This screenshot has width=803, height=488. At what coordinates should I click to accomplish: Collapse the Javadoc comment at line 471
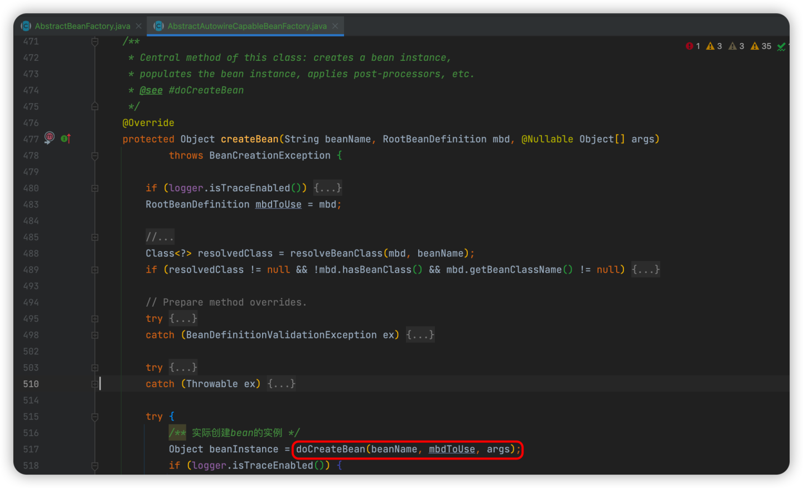(95, 42)
